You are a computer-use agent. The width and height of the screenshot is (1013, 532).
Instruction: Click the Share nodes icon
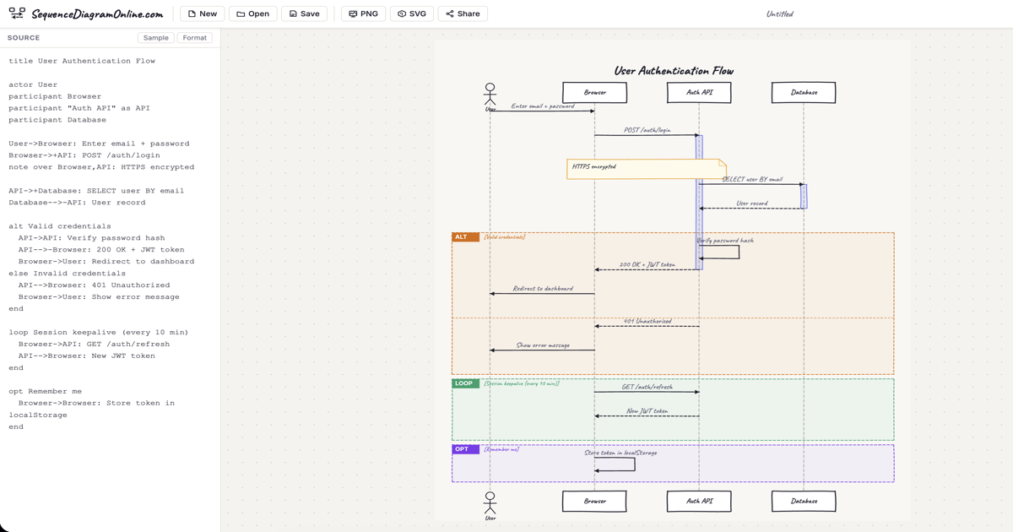pos(450,14)
